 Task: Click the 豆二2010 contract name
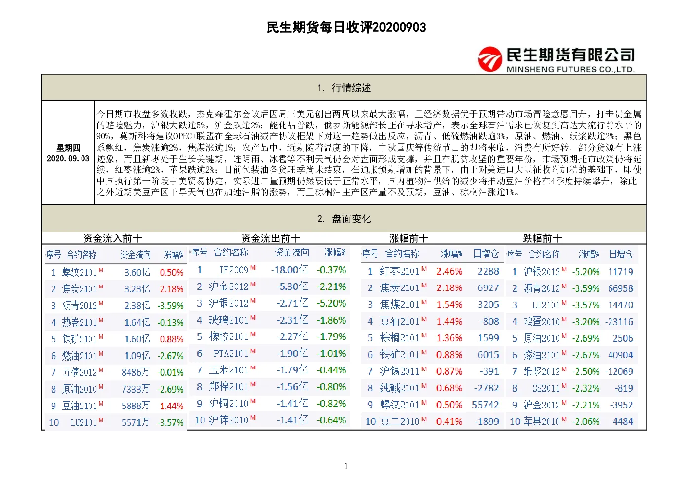pos(400,422)
